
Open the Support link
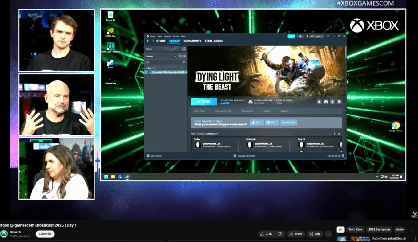click(x=285, y=111)
